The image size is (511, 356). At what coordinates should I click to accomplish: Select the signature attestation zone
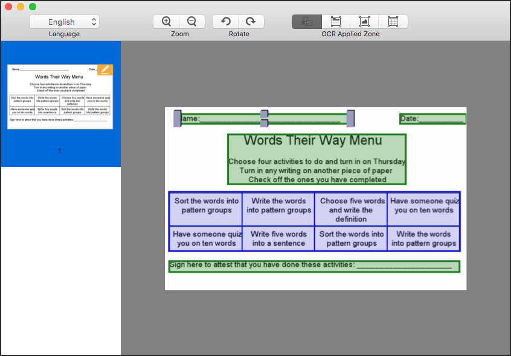314,265
